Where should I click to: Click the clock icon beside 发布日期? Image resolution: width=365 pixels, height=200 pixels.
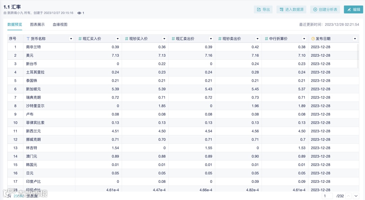313,38
